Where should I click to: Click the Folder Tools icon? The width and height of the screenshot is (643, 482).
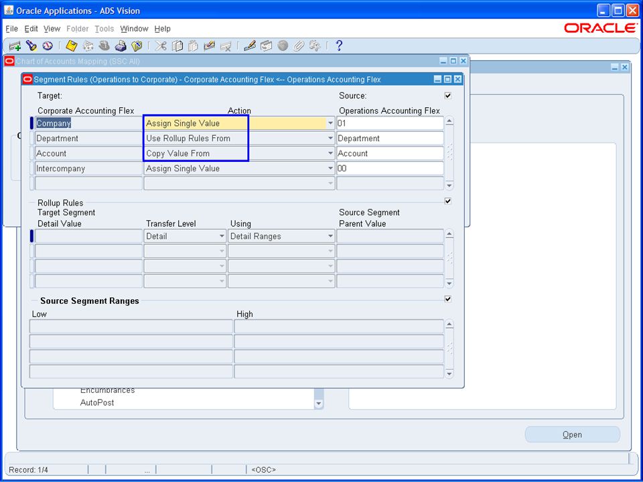315,46
